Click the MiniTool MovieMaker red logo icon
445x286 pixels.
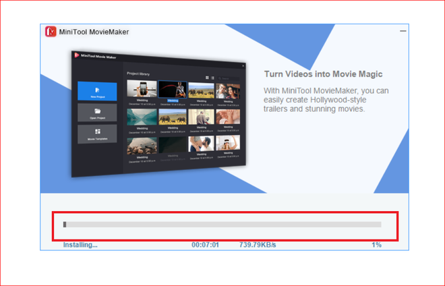(51, 32)
